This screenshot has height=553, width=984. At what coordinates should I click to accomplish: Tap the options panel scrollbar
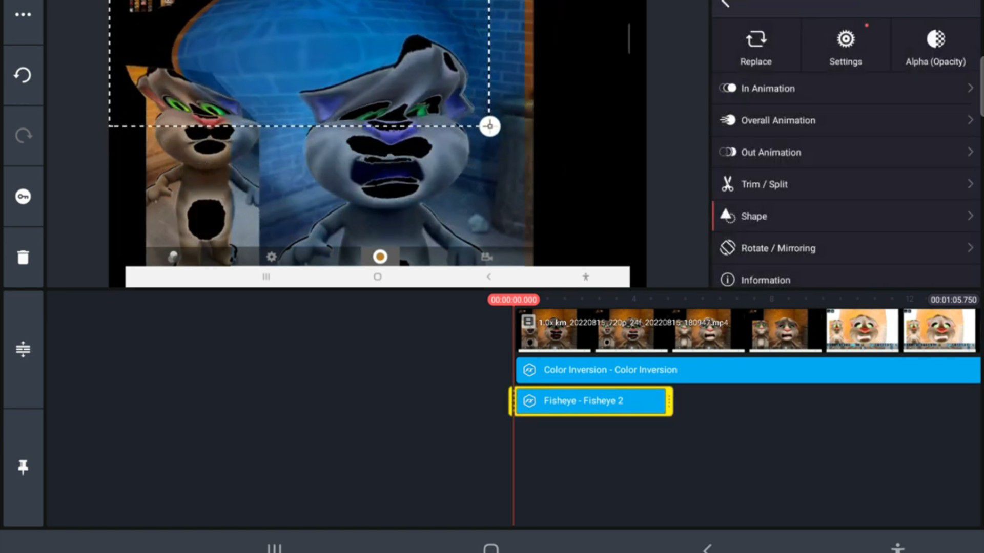pyautogui.click(x=981, y=86)
